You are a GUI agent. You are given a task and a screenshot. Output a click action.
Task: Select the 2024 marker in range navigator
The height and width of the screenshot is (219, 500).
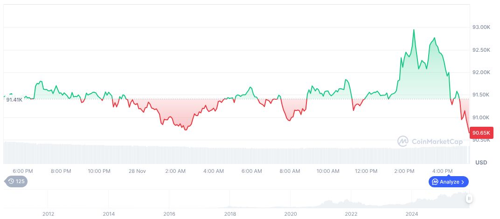click(412, 214)
